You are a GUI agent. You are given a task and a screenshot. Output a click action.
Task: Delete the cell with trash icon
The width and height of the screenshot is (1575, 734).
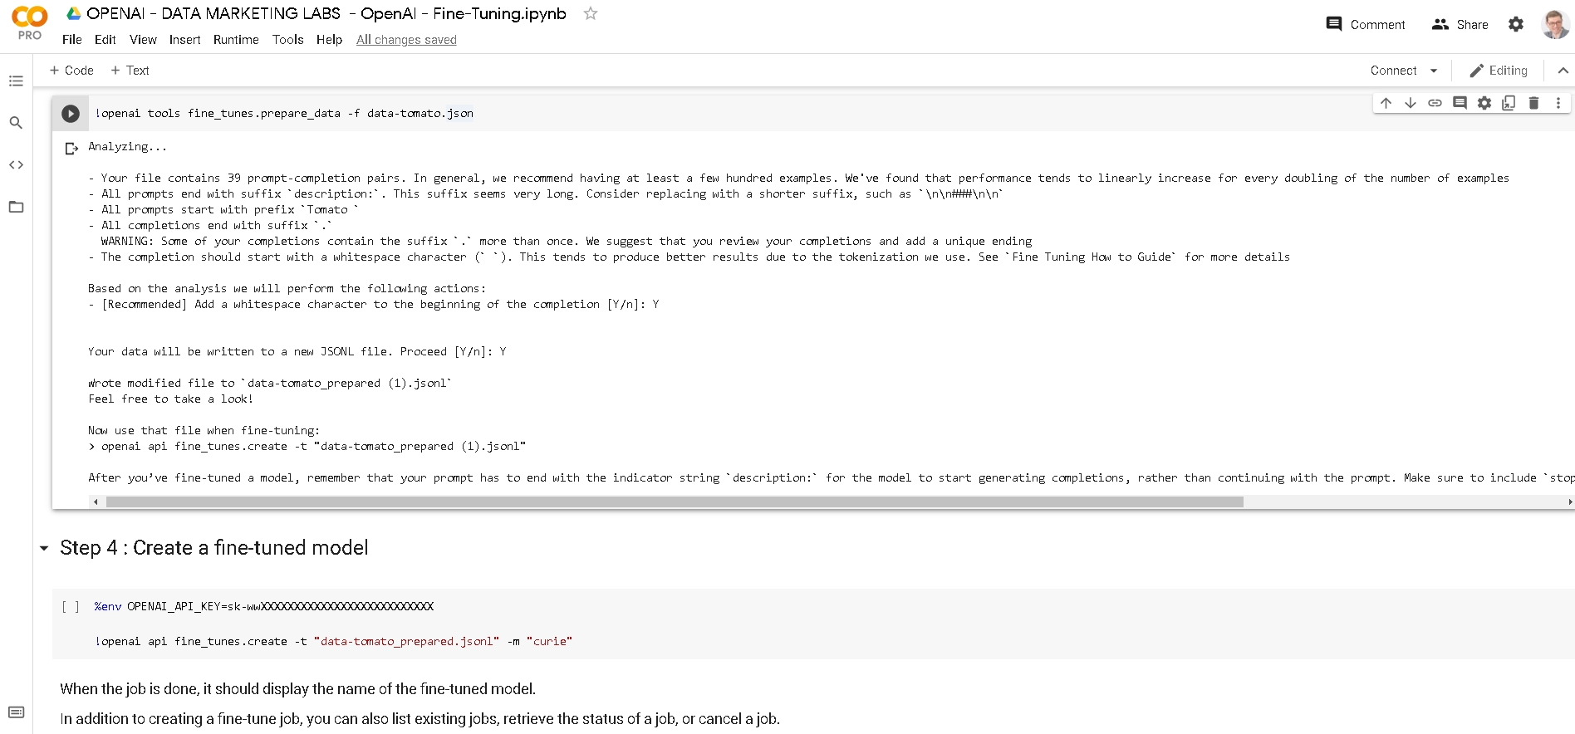(1533, 103)
